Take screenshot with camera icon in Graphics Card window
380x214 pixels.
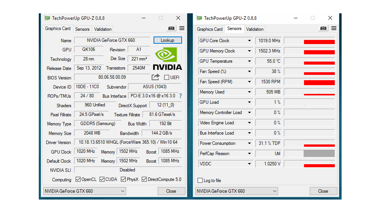[171, 29]
